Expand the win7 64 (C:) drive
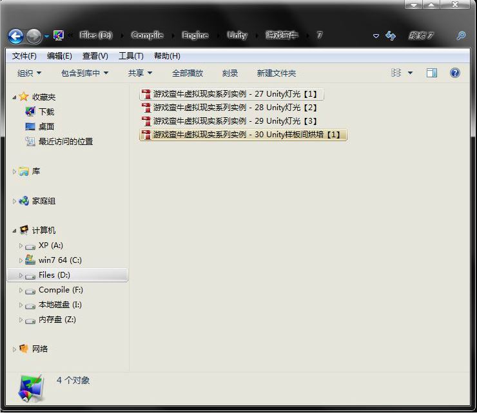 21,260
